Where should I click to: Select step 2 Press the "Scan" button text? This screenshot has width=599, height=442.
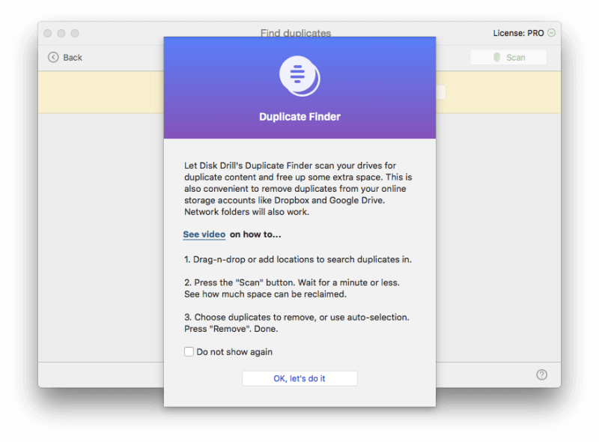click(292, 288)
